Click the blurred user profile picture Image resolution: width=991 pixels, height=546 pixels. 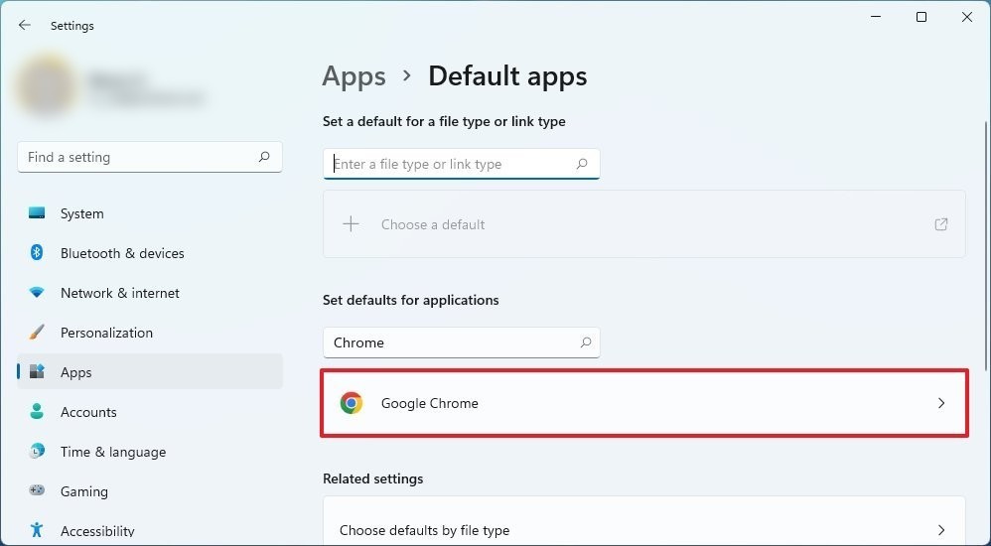tap(46, 86)
